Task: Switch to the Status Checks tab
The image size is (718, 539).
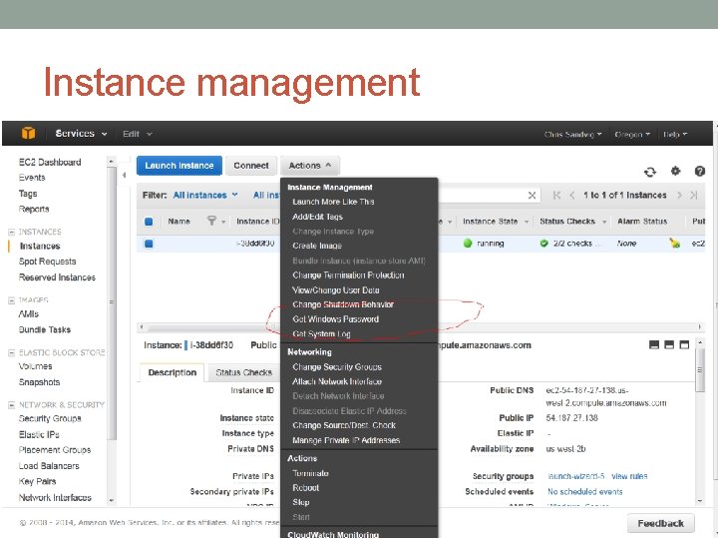Action: 243,372
